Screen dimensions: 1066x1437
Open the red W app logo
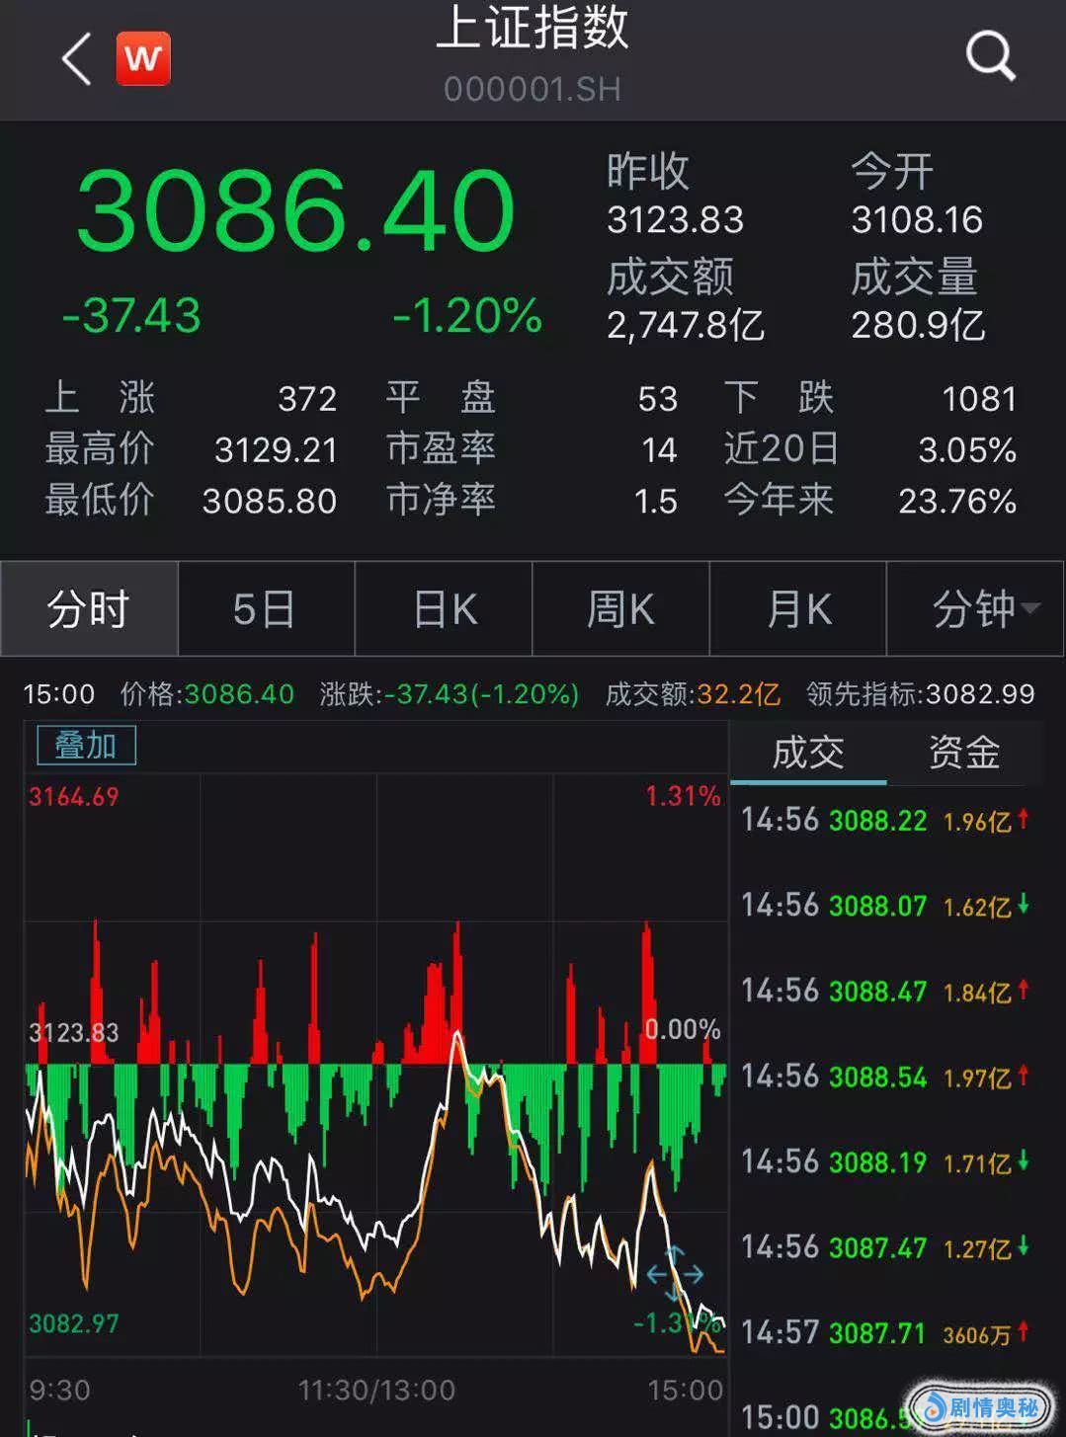tap(143, 59)
